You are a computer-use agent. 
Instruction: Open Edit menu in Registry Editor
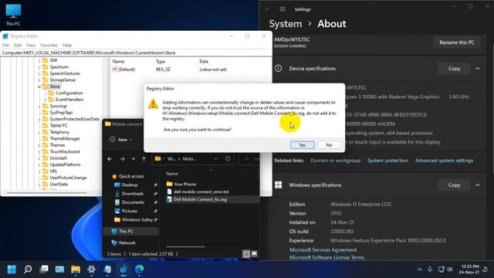pyautogui.click(x=18, y=45)
